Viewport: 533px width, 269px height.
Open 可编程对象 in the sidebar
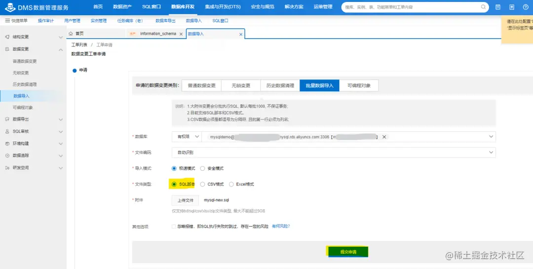pos(23,108)
